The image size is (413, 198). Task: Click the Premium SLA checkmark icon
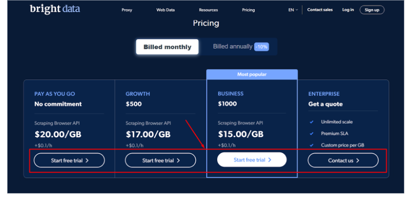pos(312,134)
